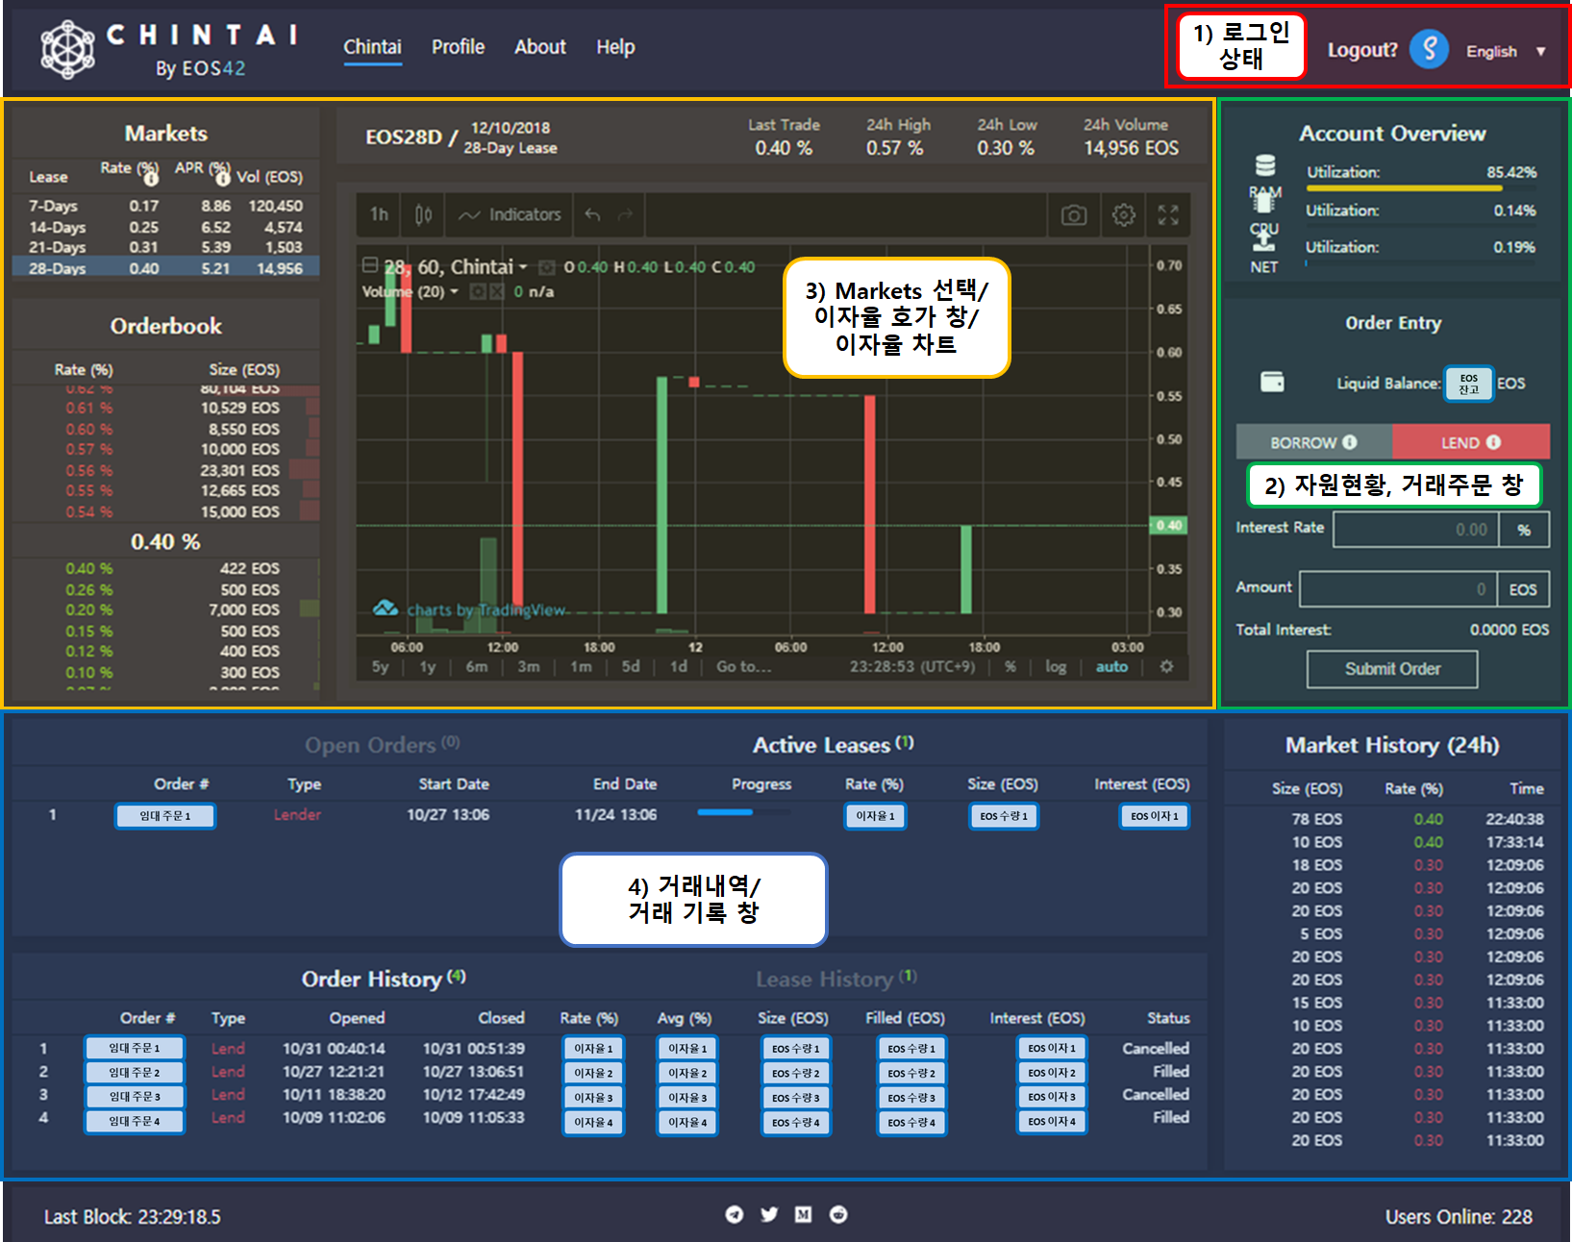
Task: Click the Interest Rate input field
Action: click(x=1416, y=530)
